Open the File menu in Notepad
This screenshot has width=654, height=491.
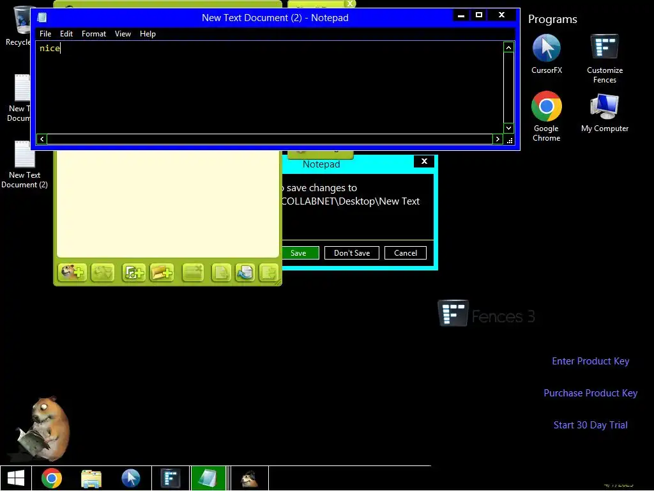tap(45, 34)
